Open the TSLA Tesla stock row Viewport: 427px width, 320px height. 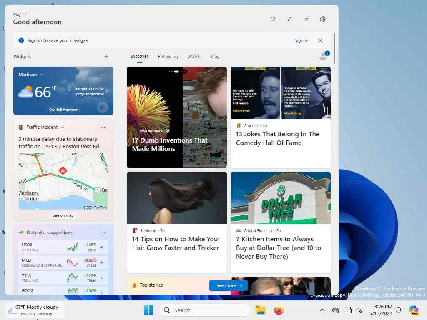[x=63, y=278]
